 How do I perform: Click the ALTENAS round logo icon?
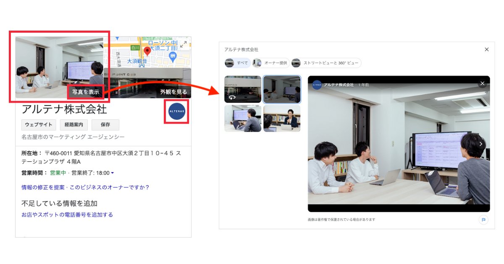[176, 111]
